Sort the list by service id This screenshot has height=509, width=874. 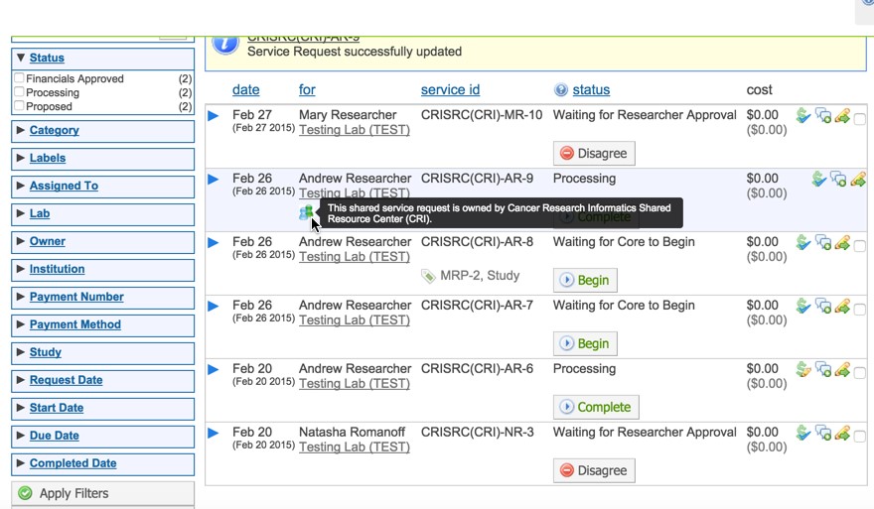point(450,89)
